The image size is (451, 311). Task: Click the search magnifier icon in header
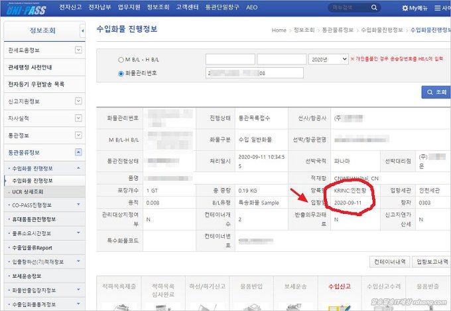tap(374, 7)
